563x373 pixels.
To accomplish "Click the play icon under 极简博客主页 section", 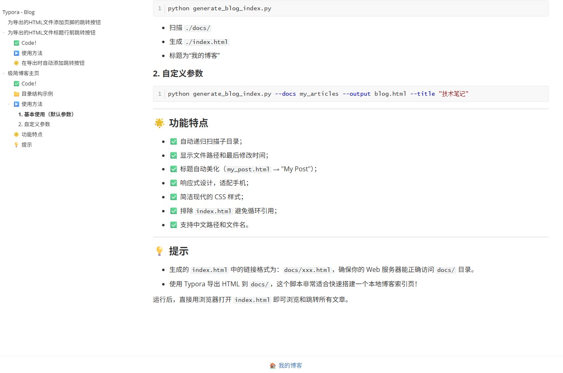I will point(16,104).
